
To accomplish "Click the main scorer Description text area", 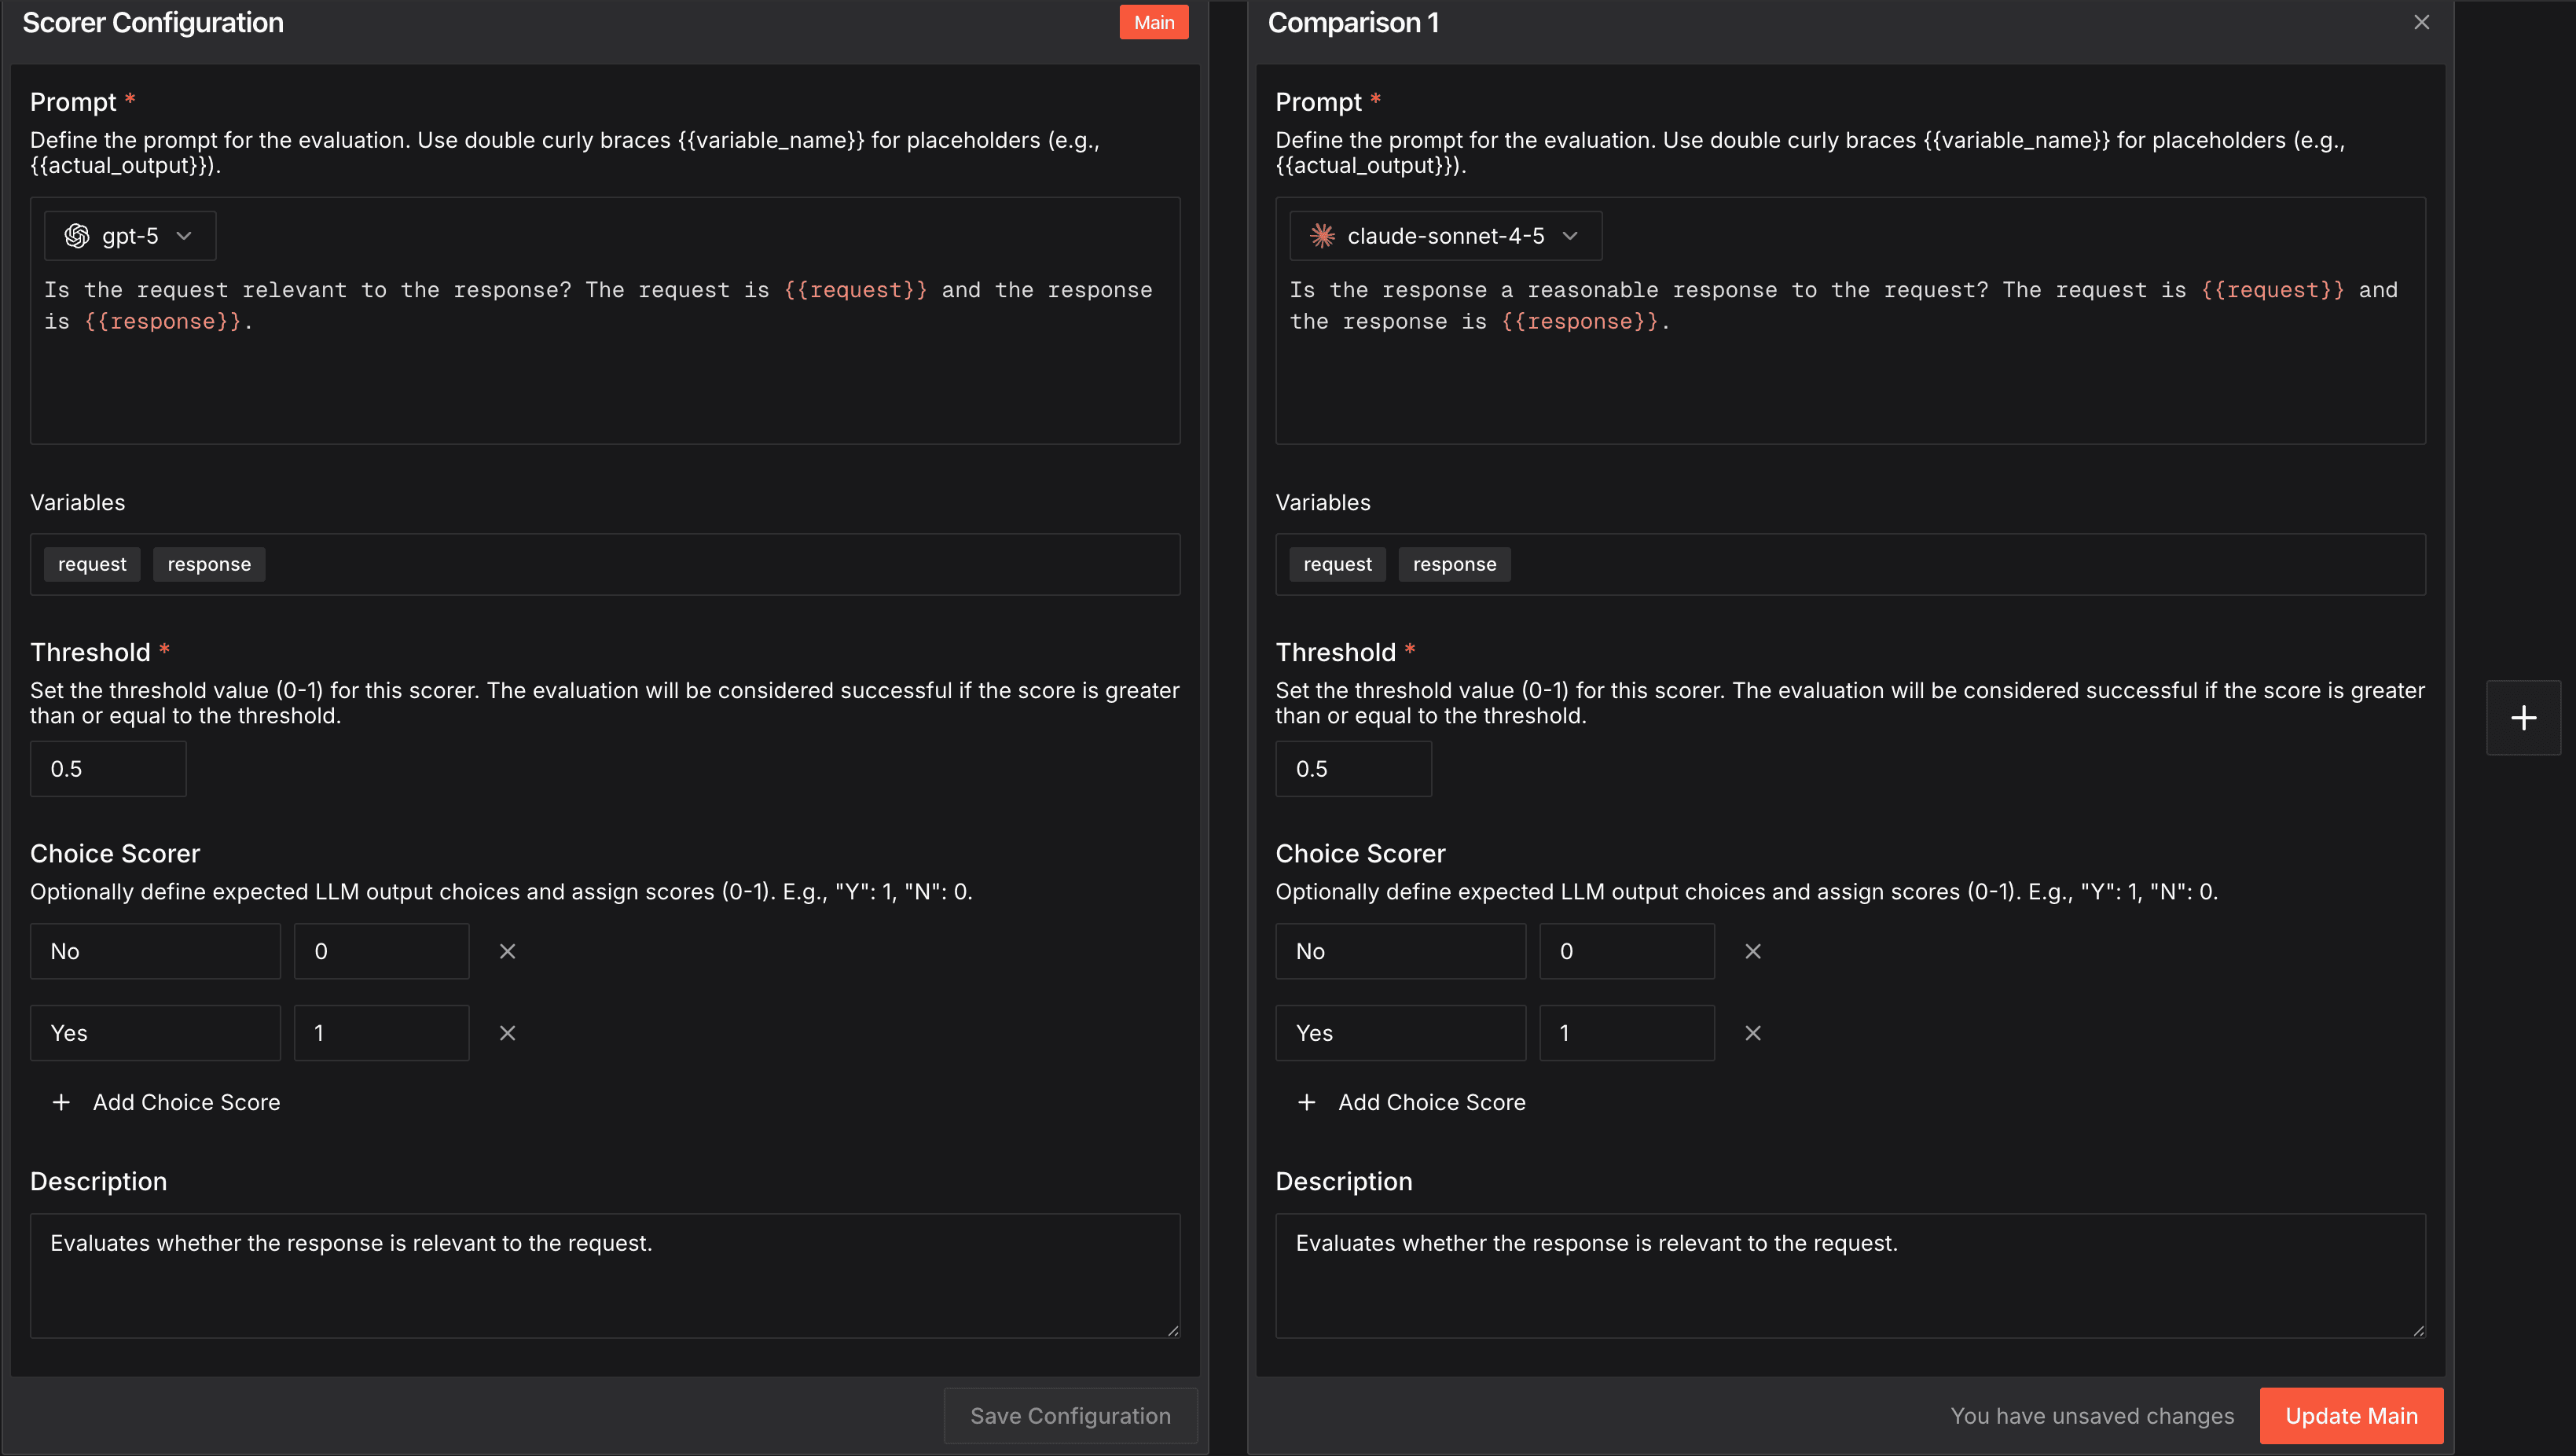I will [x=604, y=1275].
